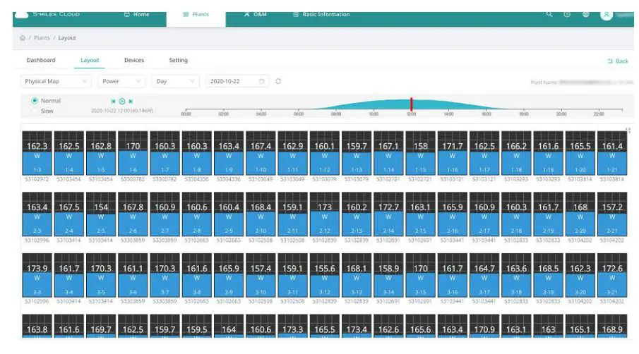Open the Setting tab
Image resolution: width=639 pixels, height=354 pixels.
(x=179, y=60)
